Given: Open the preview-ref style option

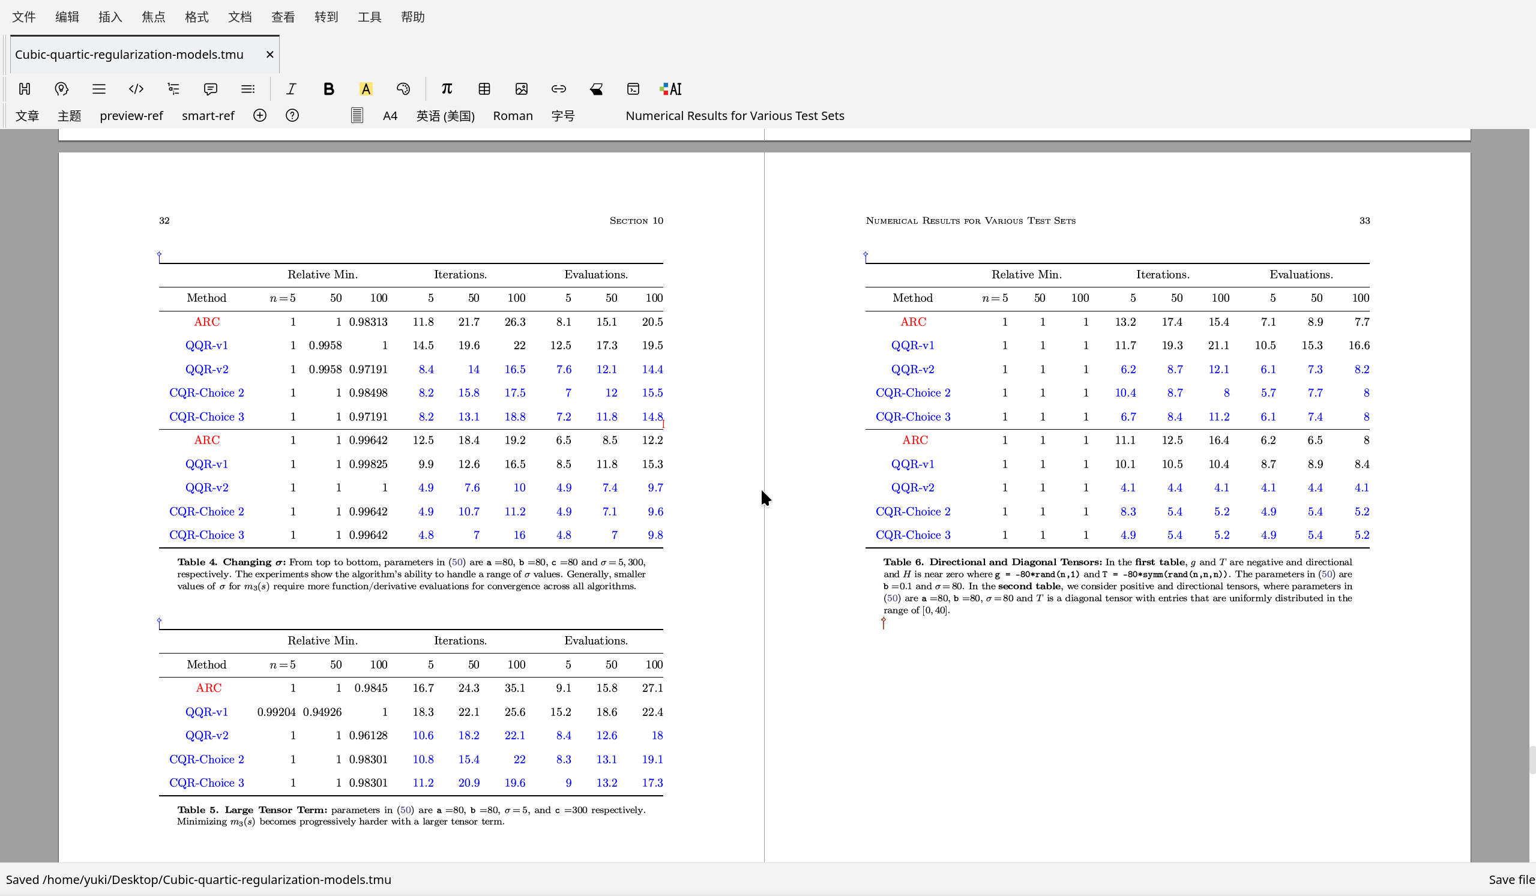Looking at the screenshot, I should point(131,116).
